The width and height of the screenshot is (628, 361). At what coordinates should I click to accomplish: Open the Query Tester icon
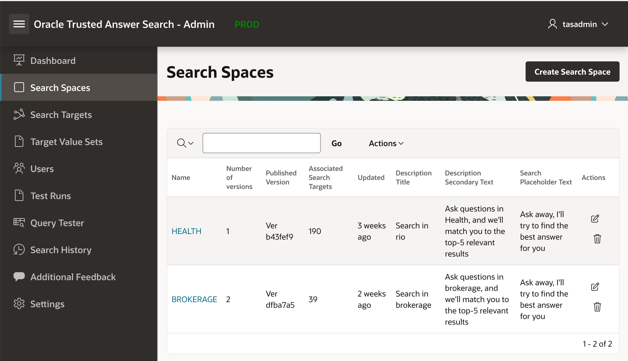(19, 222)
